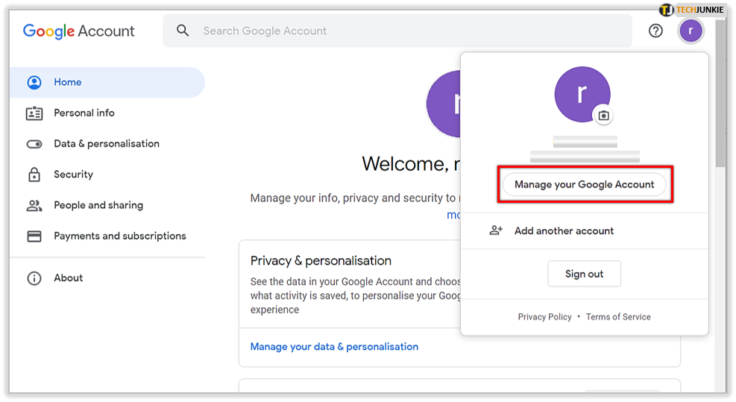Click the People and sharing icon
The width and height of the screenshot is (736, 402).
[x=34, y=205]
